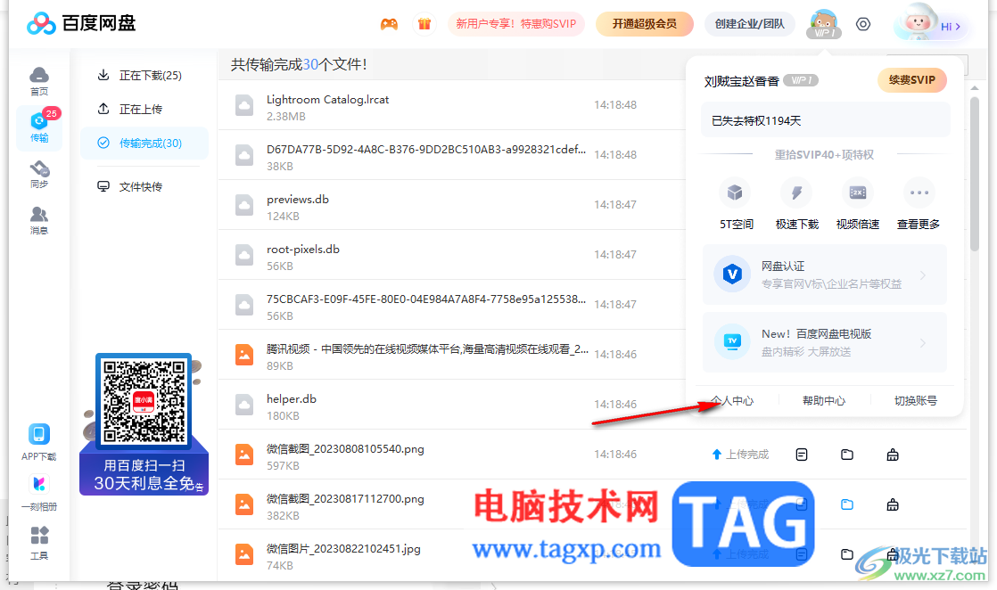The image size is (997, 590).
Task: Switch to 正在上传 tab
Action: (x=144, y=109)
